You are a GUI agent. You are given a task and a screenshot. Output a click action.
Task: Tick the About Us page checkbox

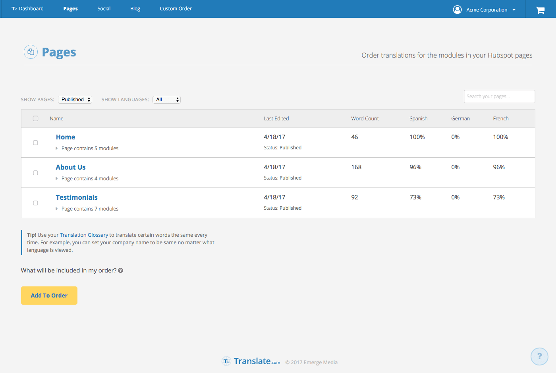pyautogui.click(x=35, y=173)
